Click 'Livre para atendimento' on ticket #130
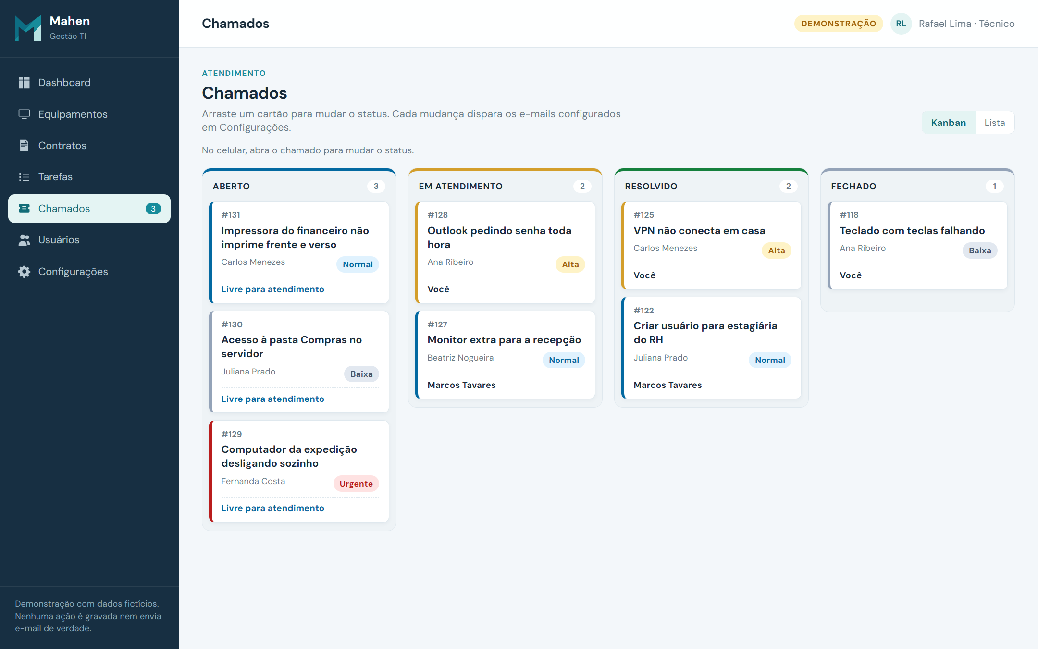This screenshot has height=649, width=1038. [272, 399]
